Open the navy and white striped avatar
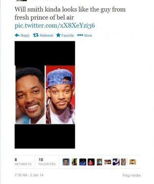154x184 pixels. click(x=116, y=162)
